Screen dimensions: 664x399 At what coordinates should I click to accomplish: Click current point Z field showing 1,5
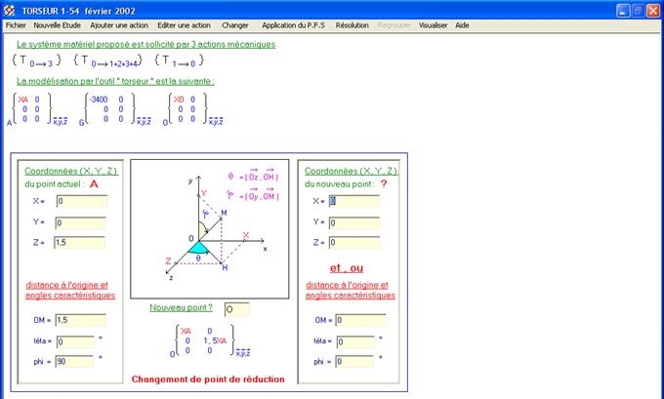(x=79, y=243)
